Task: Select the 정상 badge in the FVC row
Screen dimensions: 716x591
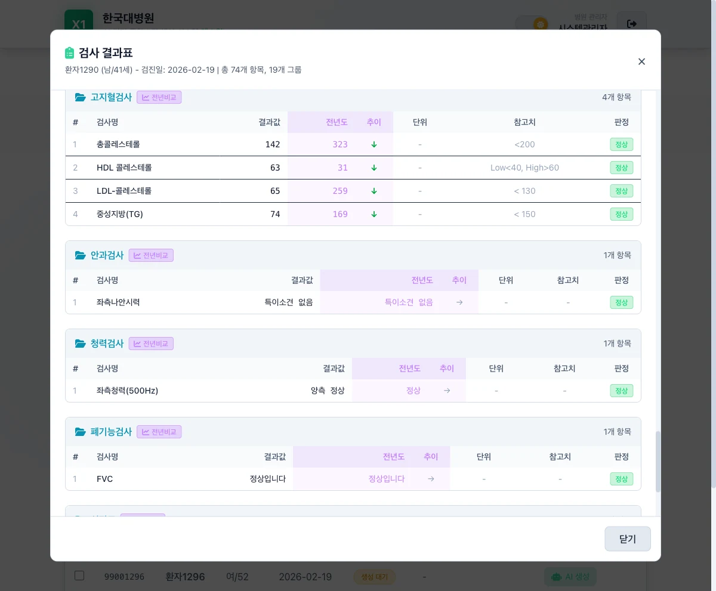Action: click(x=622, y=479)
